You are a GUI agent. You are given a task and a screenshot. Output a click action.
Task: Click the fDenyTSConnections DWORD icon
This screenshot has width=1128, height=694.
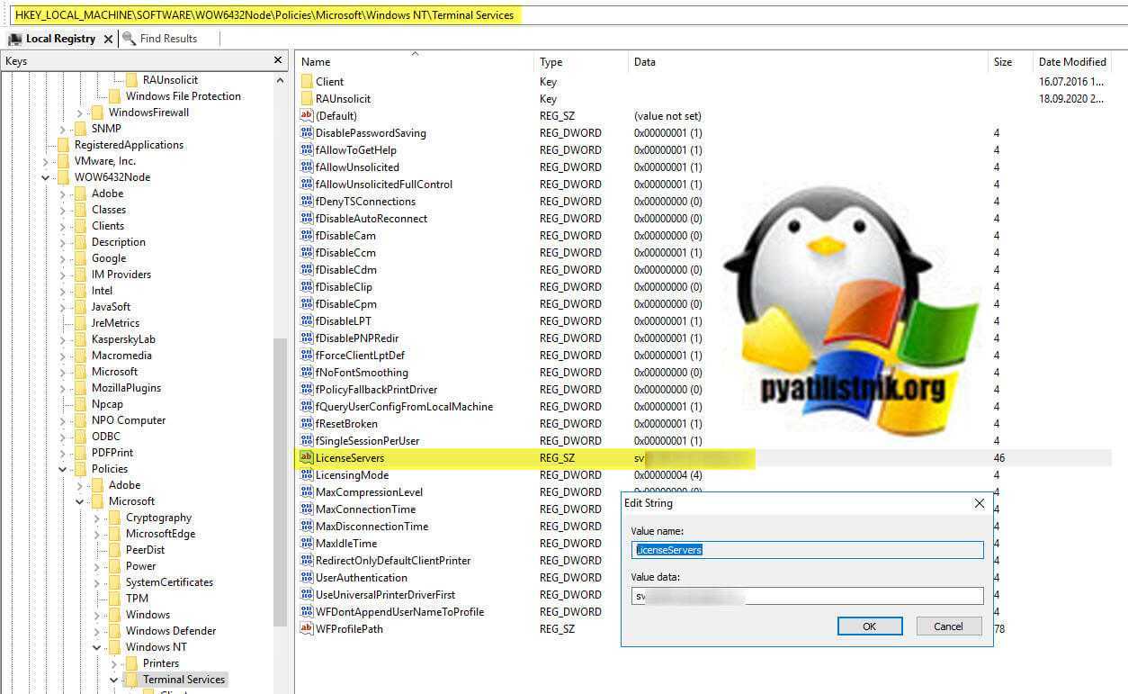[306, 202]
